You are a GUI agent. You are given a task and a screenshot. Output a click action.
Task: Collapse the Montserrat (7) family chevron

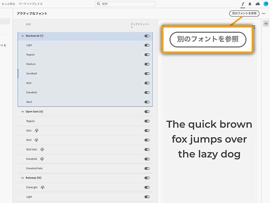pyautogui.click(x=23, y=36)
